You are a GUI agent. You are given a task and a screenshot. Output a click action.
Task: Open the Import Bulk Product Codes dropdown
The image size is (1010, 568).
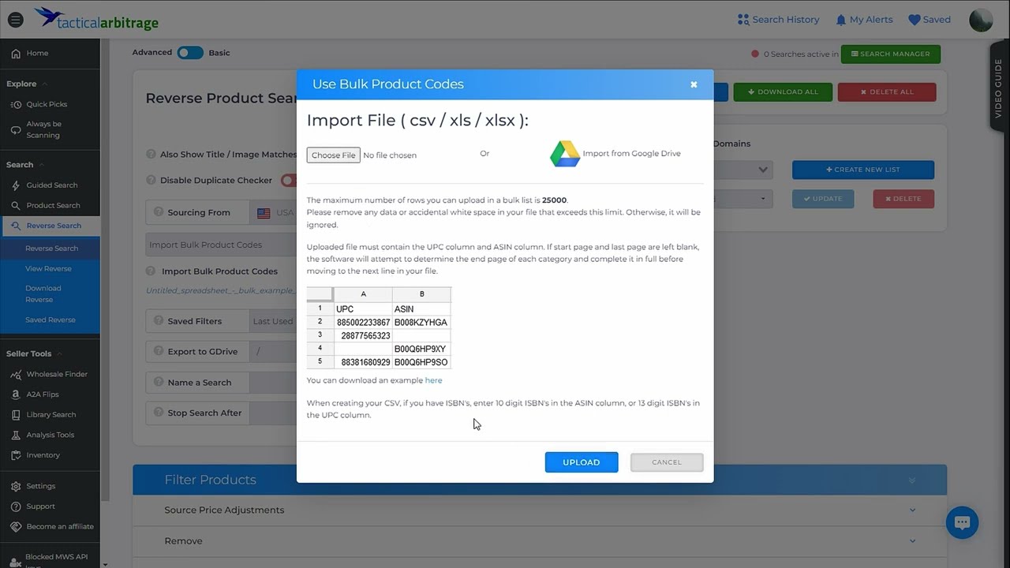(x=222, y=245)
